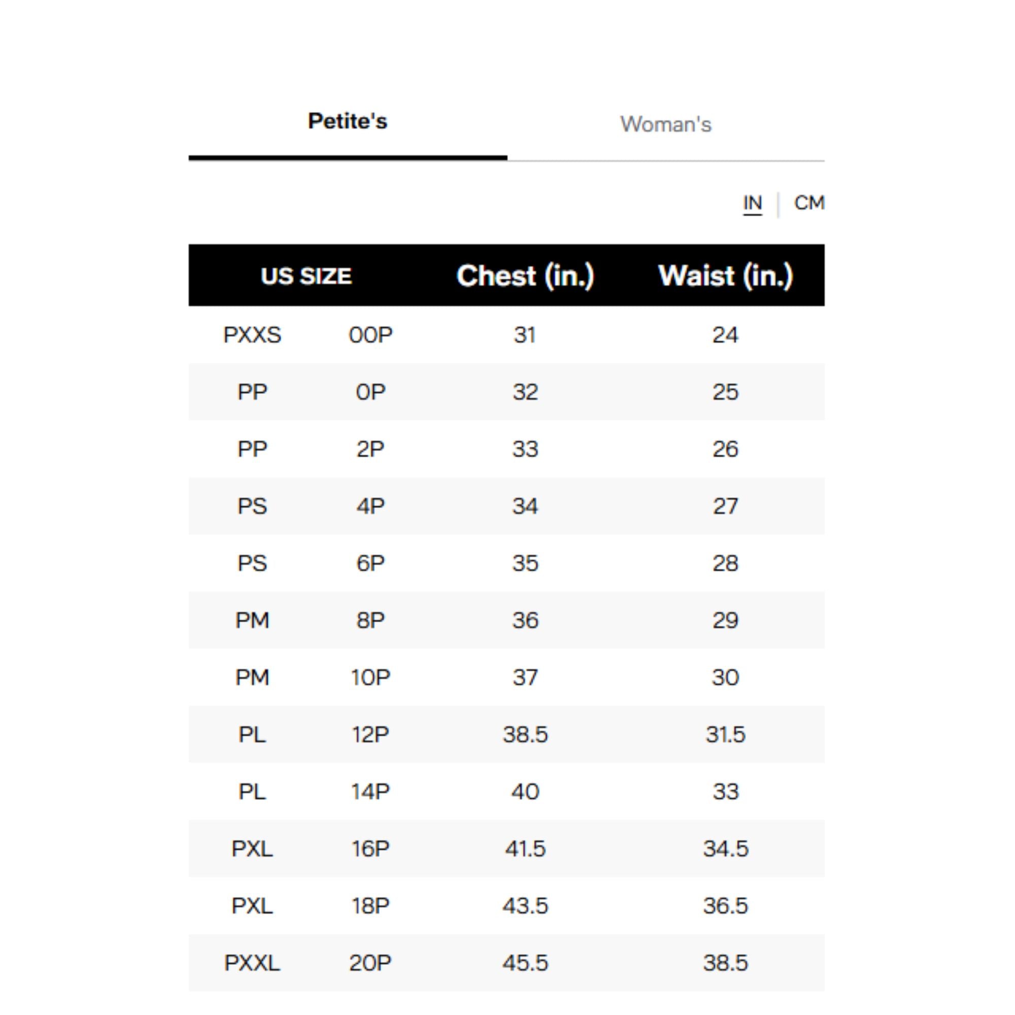This screenshot has height=1015, width=1015.
Task: Select the IN unit option
Action: point(752,204)
